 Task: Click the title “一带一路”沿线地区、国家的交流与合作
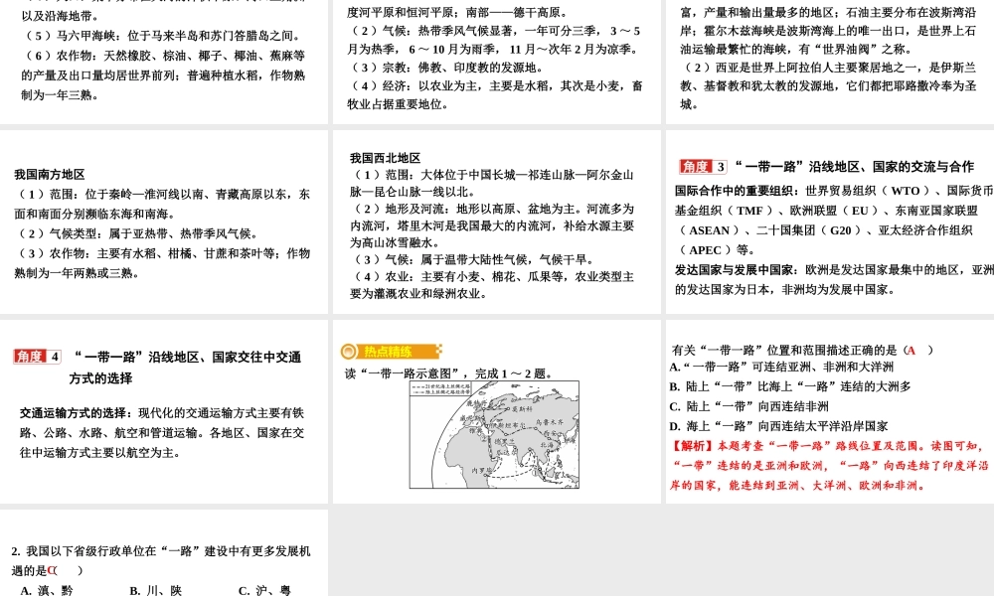(x=855, y=167)
